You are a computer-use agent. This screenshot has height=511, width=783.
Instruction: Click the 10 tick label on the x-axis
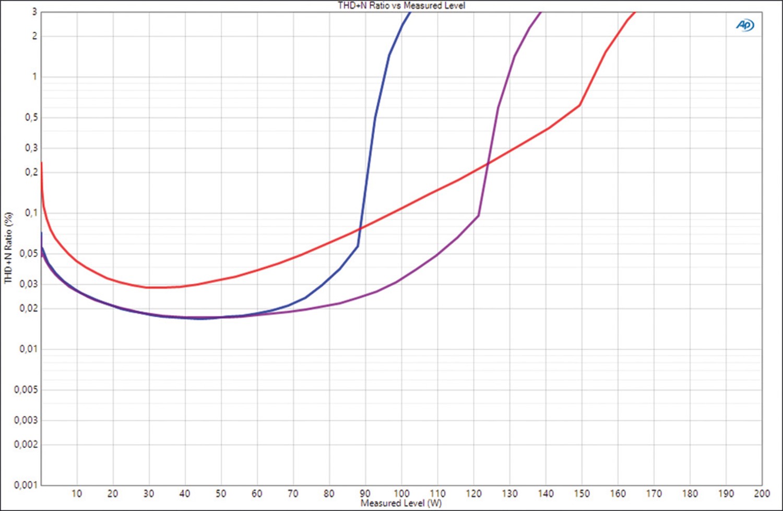click(77, 493)
